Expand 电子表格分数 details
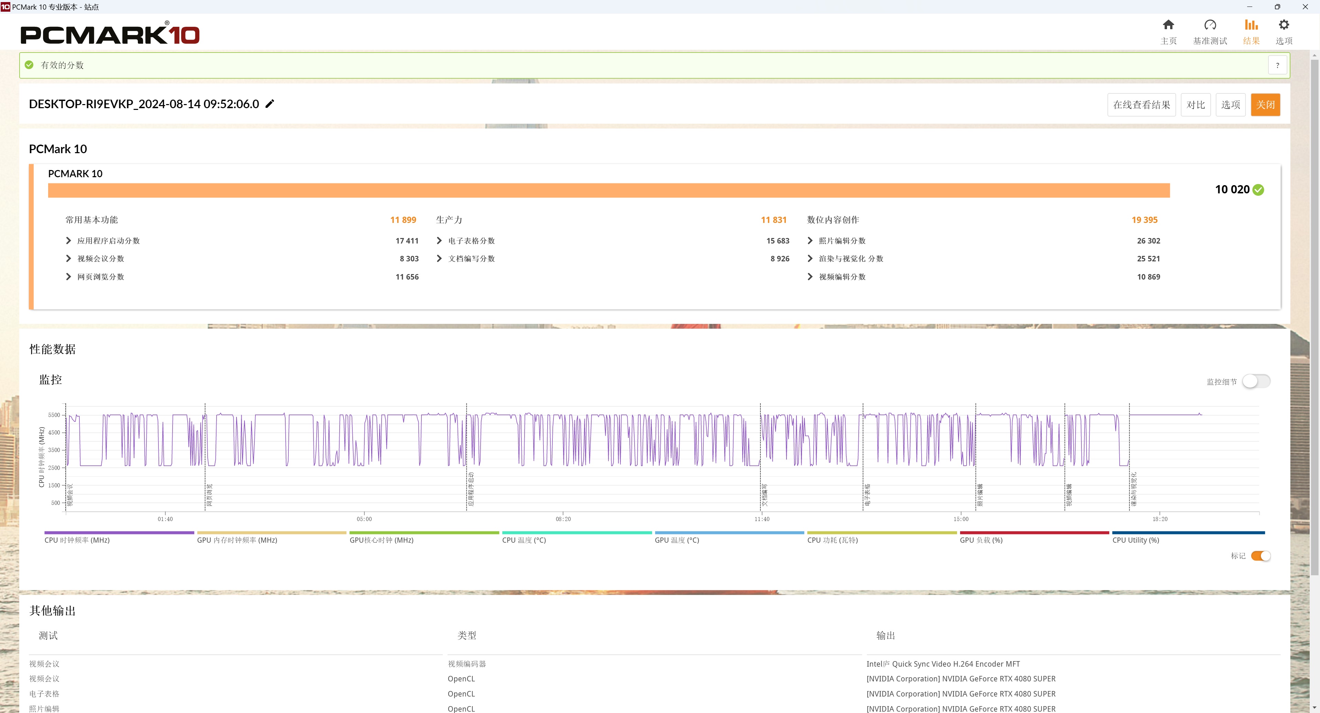 [x=439, y=240]
